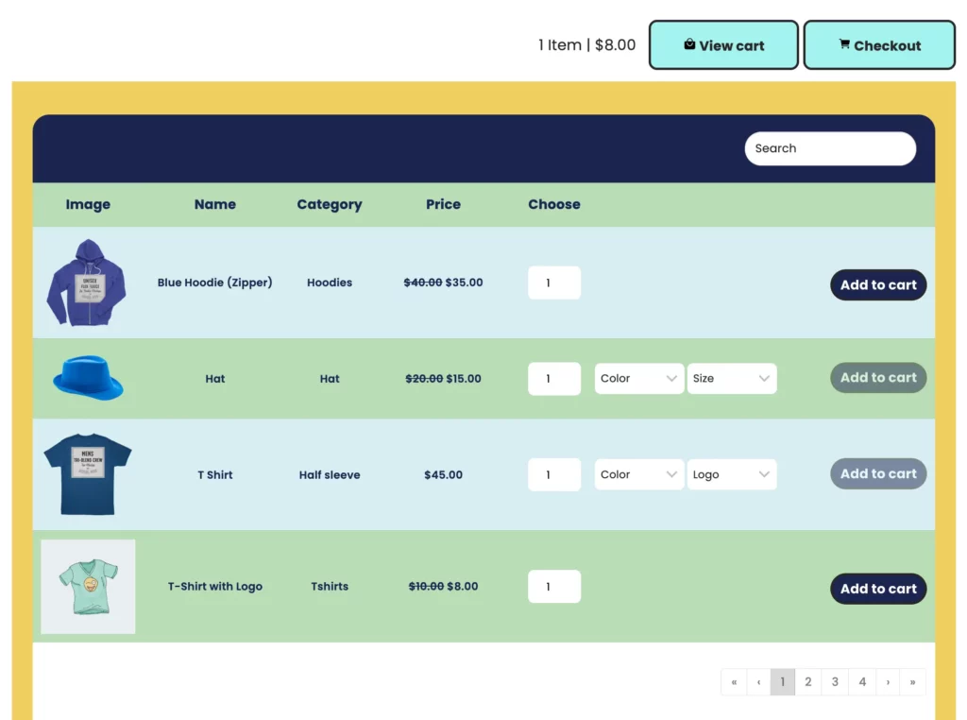967x720 pixels.
Task: Jump to last page with double-right arrow
Action: (x=912, y=681)
